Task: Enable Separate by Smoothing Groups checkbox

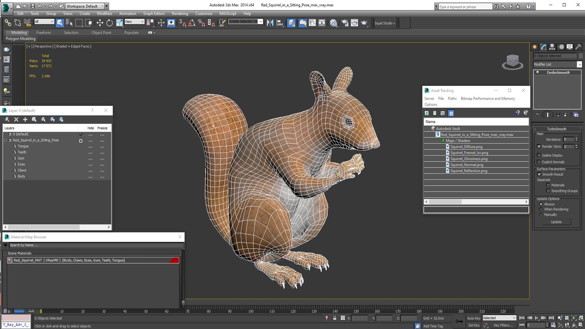Action: [x=548, y=191]
